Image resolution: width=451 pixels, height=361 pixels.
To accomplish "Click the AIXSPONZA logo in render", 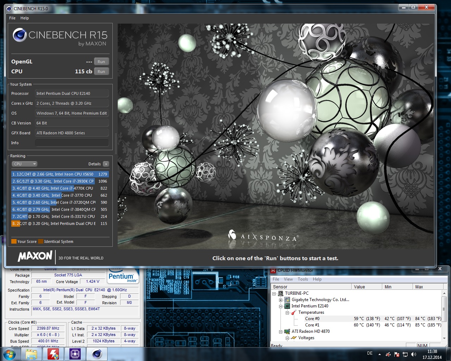I will click(x=263, y=236).
